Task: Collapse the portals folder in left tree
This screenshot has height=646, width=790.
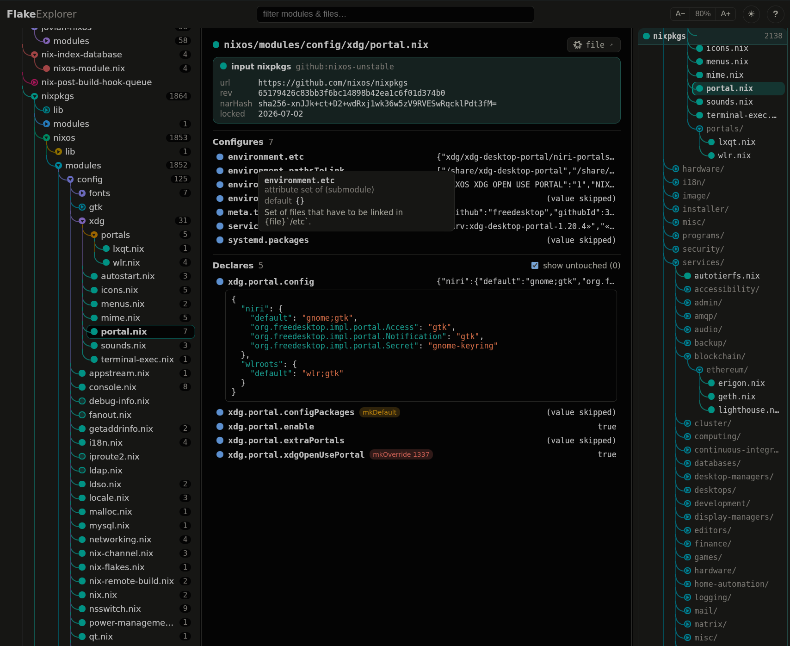Action: [x=94, y=235]
